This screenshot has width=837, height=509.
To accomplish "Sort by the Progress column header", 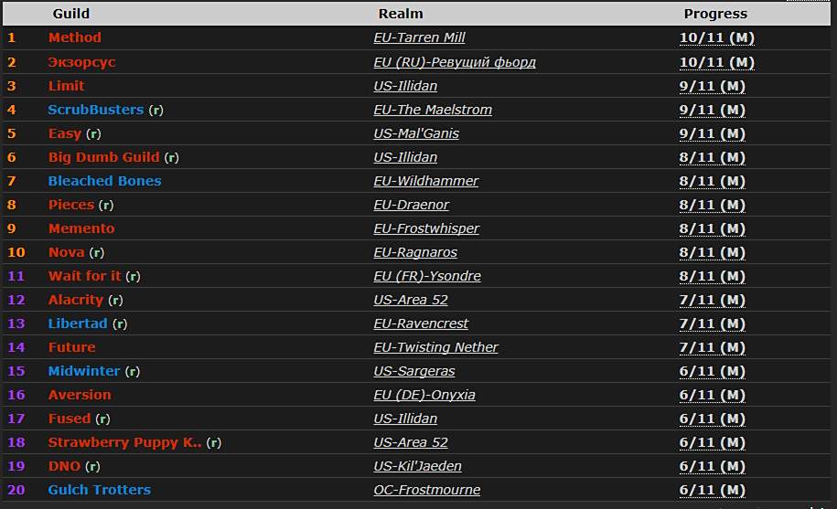I will (x=715, y=14).
